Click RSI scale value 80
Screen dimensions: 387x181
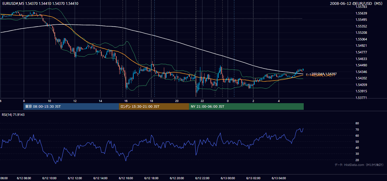pos(357,123)
